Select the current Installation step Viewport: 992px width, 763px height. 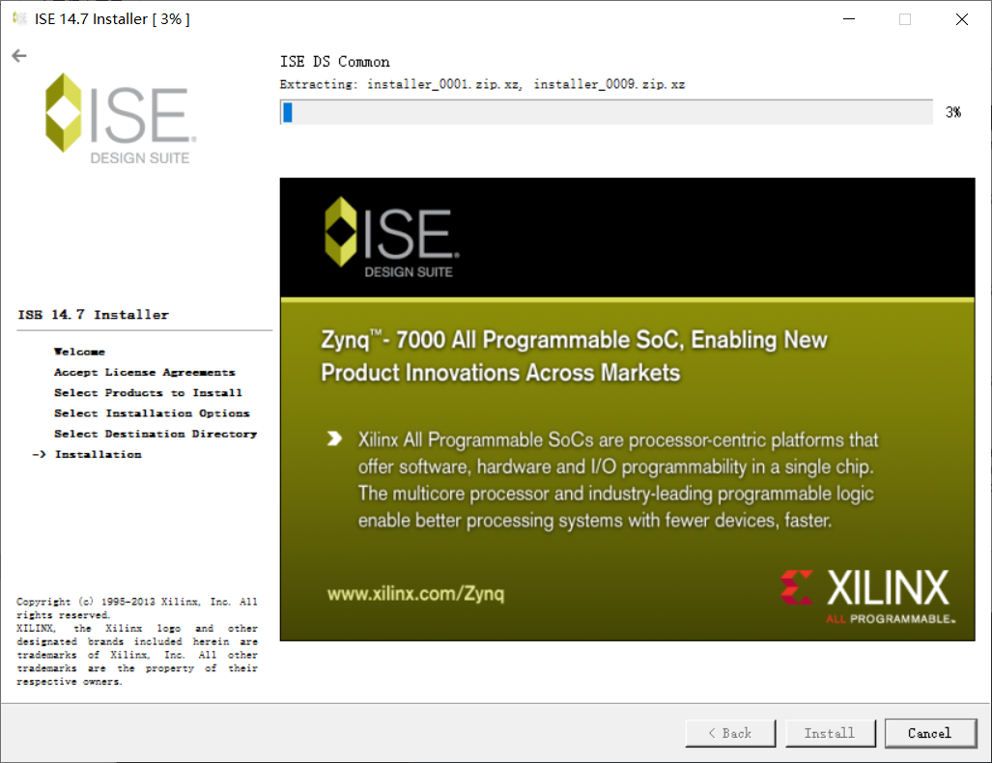coord(99,454)
